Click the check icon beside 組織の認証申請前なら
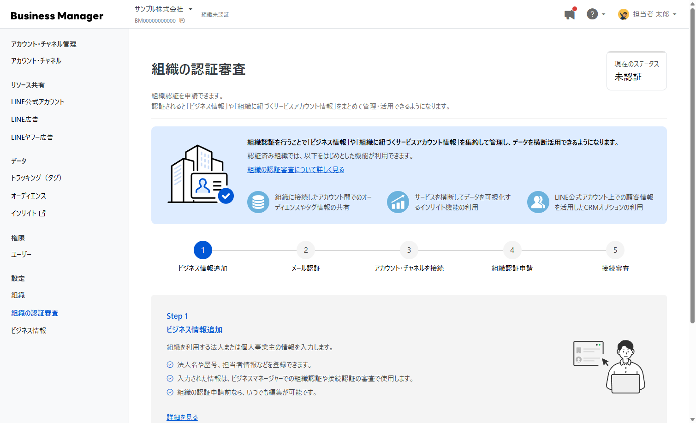This screenshot has height=423, width=696. (x=170, y=392)
